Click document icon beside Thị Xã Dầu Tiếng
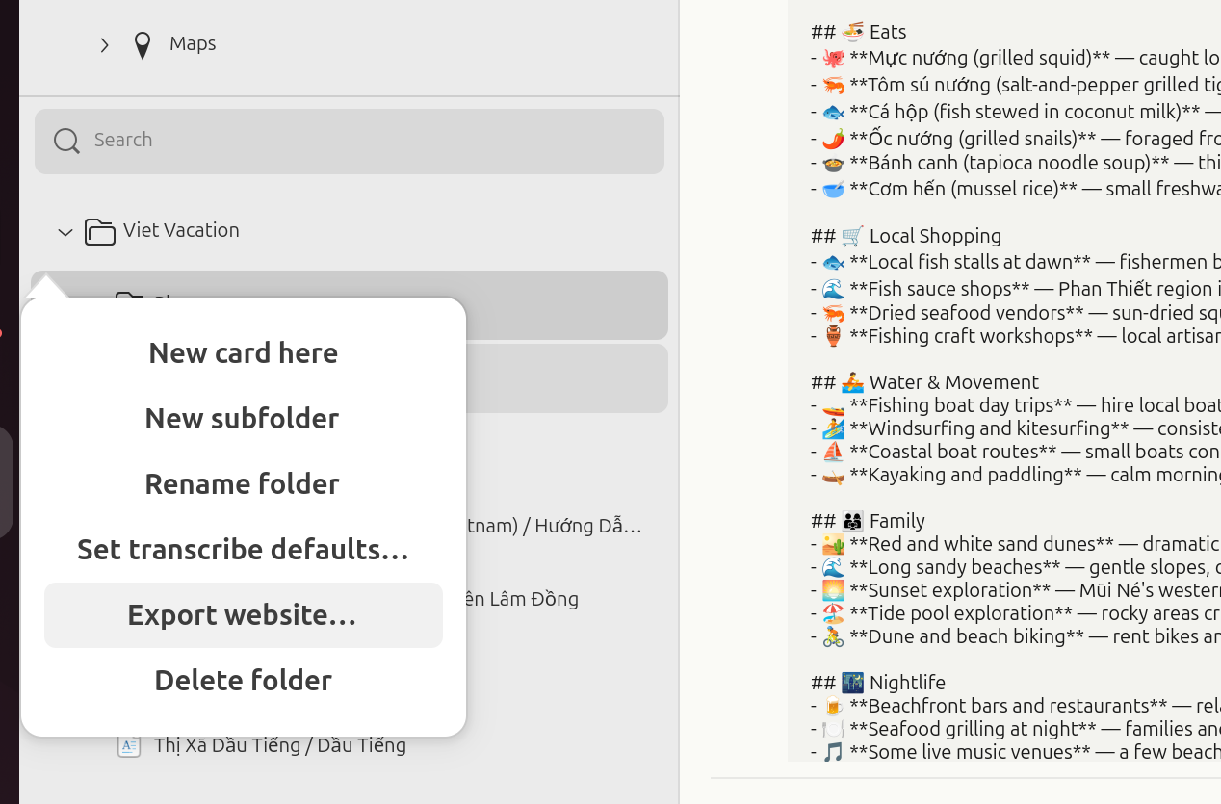The image size is (1221, 804). pos(129,745)
